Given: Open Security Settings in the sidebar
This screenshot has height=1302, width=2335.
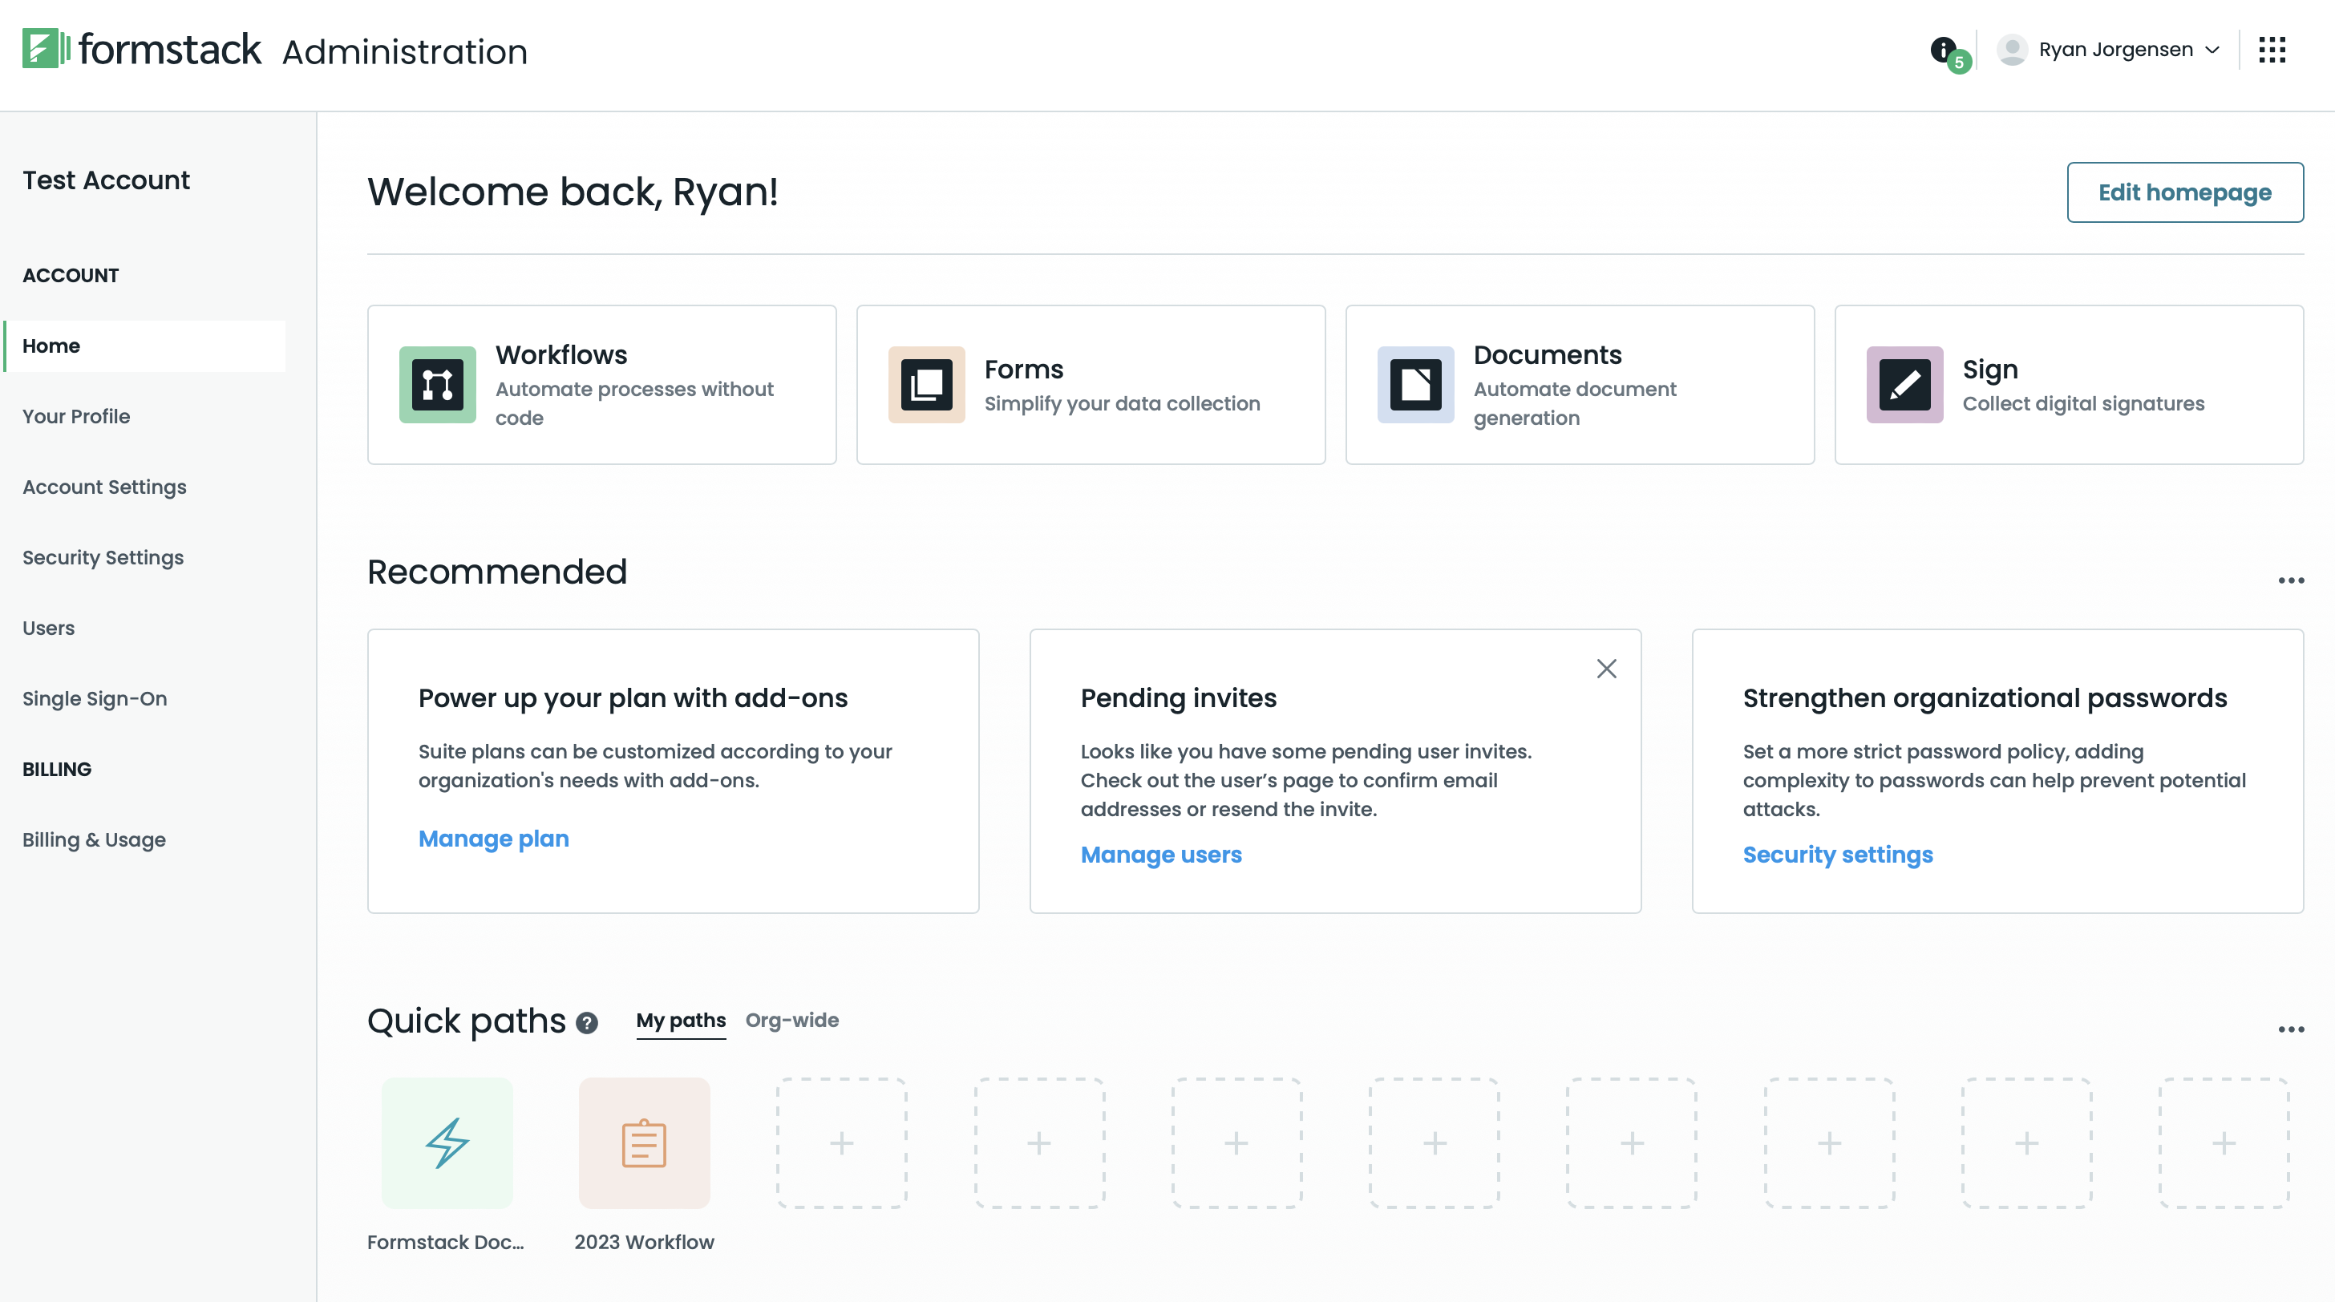Looking at the screenshot, I should click(103, 557).
